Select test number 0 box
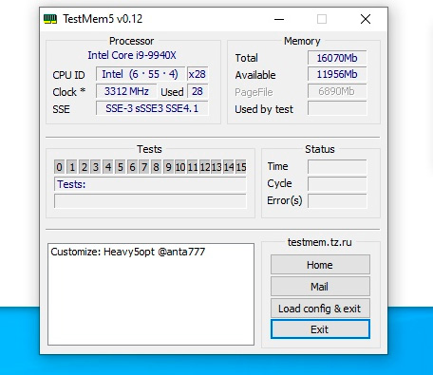 [x=59, y=167]
